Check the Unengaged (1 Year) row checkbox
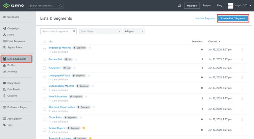Image resolution: width=254 pixels, height=139 pixels. pyautogui.click(x=44, y=77)
